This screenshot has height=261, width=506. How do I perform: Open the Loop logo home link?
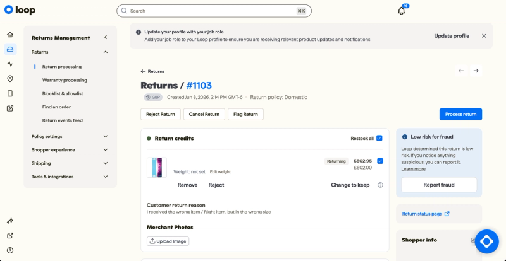pos(20,10)
